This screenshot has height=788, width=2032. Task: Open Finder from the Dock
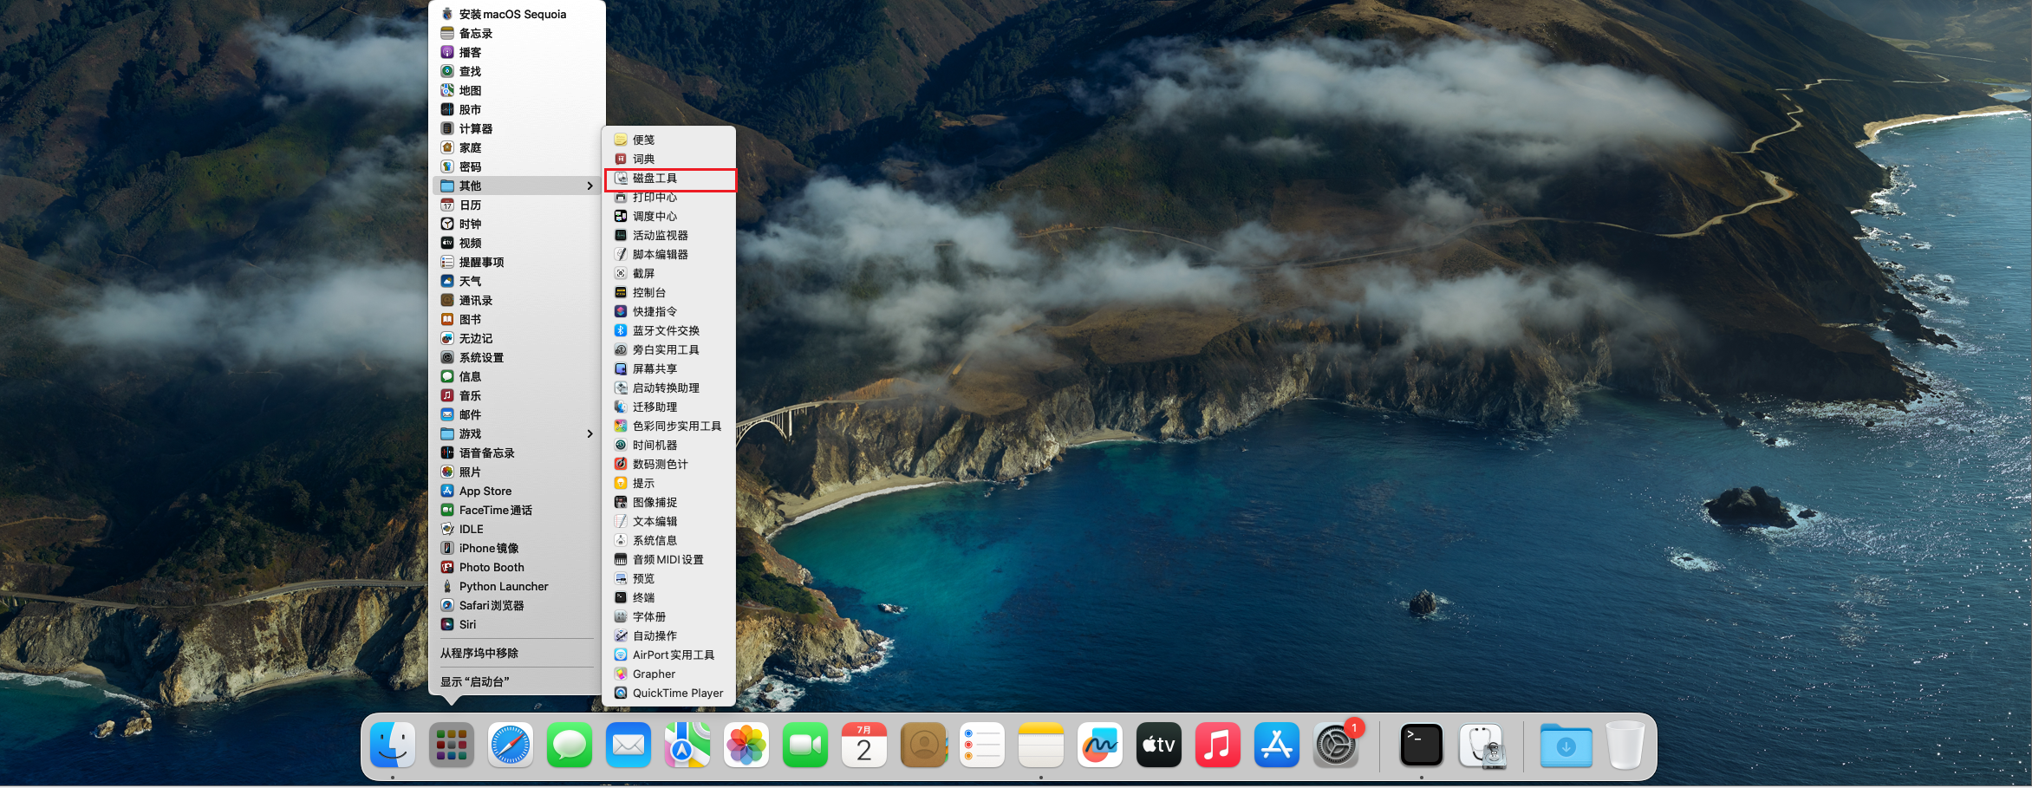pyautogui.click(x=393, y=745)
